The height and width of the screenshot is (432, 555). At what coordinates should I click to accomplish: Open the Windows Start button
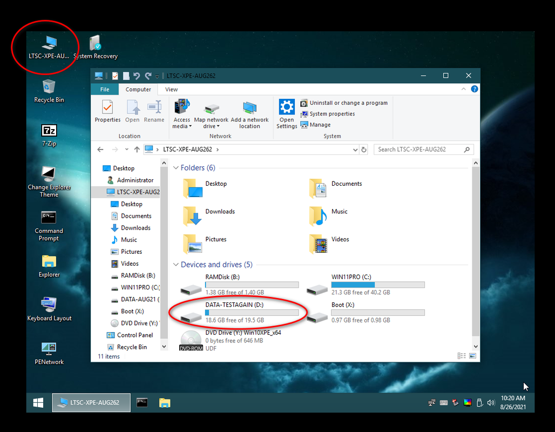[38, 403]
